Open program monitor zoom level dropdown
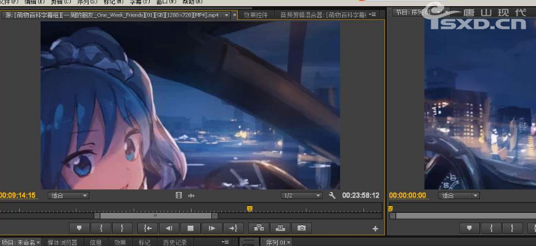Image resolution: width=536 pixels, height=246 pixels. (459, 196)
